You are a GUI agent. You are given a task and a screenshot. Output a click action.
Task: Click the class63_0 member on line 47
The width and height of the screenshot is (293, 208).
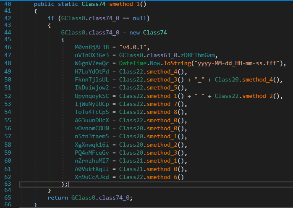click(x=162, y=55)
